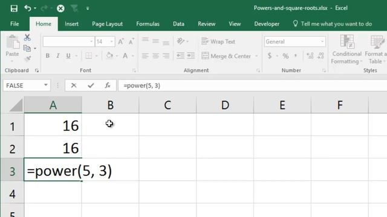Screen dimensions: 387x217
Task: Increase font size icon
Action: click(x=121, y=42)
